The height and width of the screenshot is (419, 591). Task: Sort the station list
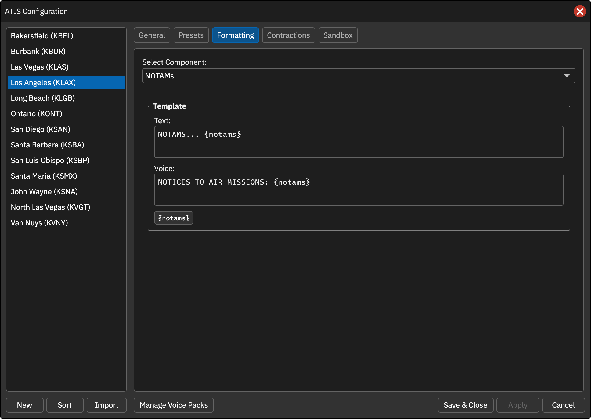coord(65,405)
